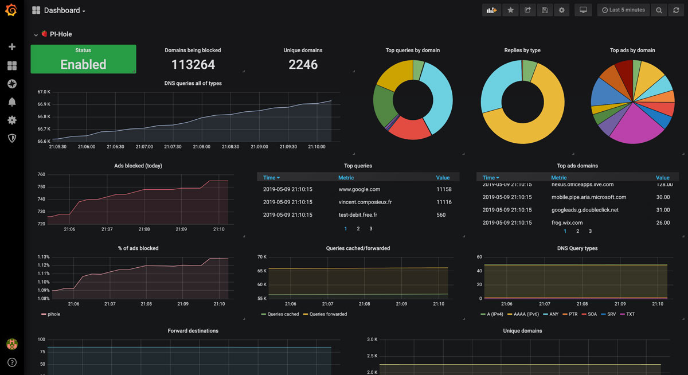688x375 pixels.
Task: Toggle the Queries cached legend series
Action: point(285,314)
